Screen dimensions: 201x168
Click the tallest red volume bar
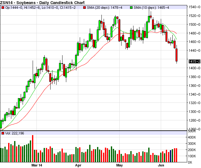click(x=33, y=149)
